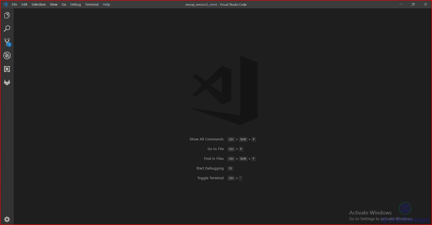Image resolution: width=432 pixels, height=225 pixels.
Task: Open the Source Control view icon
Action: (x=7, y=42)
